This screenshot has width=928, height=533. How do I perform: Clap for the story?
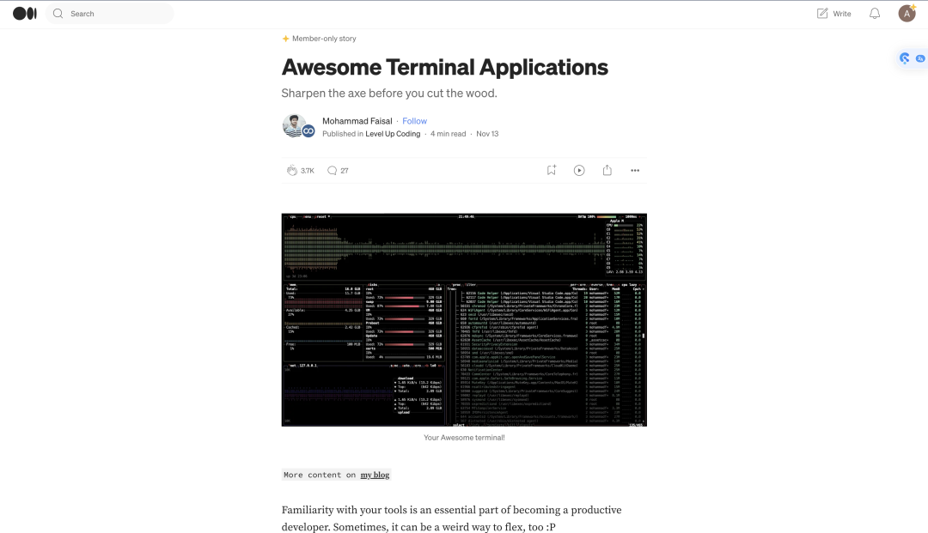point(292,170)
